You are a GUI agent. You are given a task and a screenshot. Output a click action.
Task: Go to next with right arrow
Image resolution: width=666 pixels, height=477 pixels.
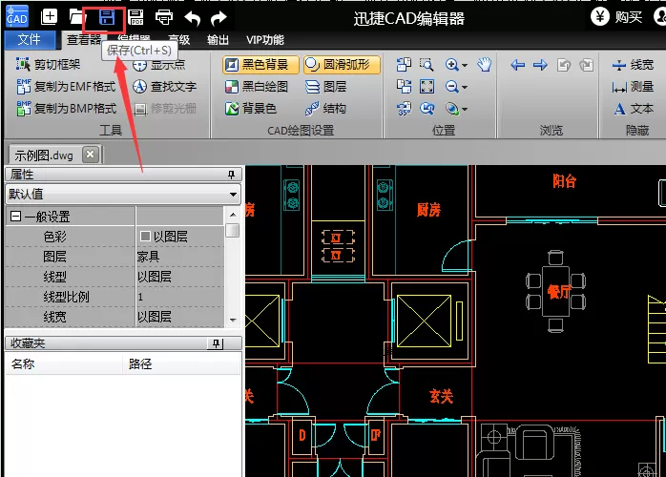(540, 65)
